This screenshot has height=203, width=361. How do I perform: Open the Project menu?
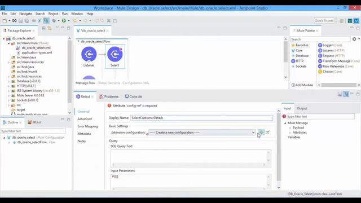(x=53, y=14)
